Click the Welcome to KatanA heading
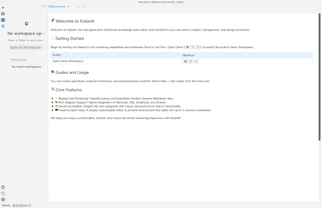This screenshot has height=208, width=322. (x=75, y=21)
